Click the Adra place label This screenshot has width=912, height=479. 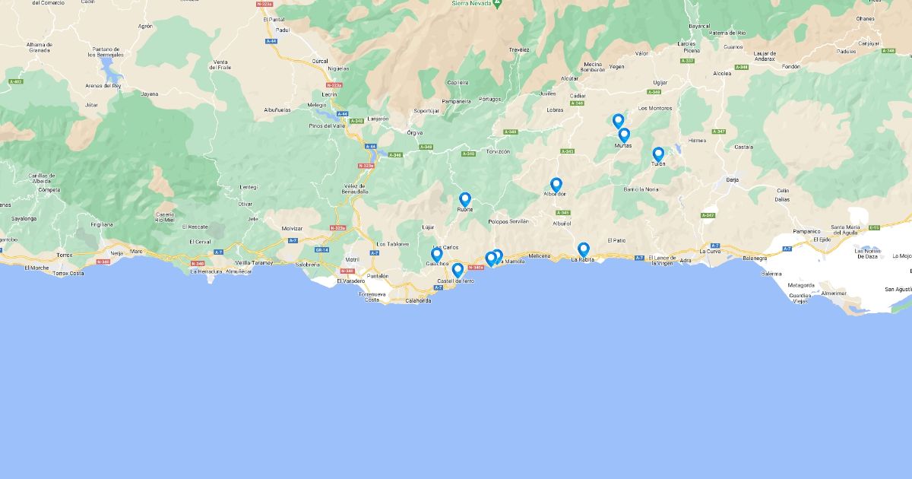686,260
